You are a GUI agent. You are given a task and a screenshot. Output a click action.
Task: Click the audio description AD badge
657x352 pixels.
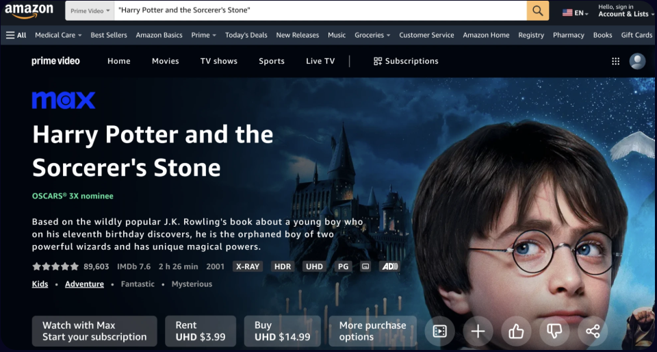[389, 266]
